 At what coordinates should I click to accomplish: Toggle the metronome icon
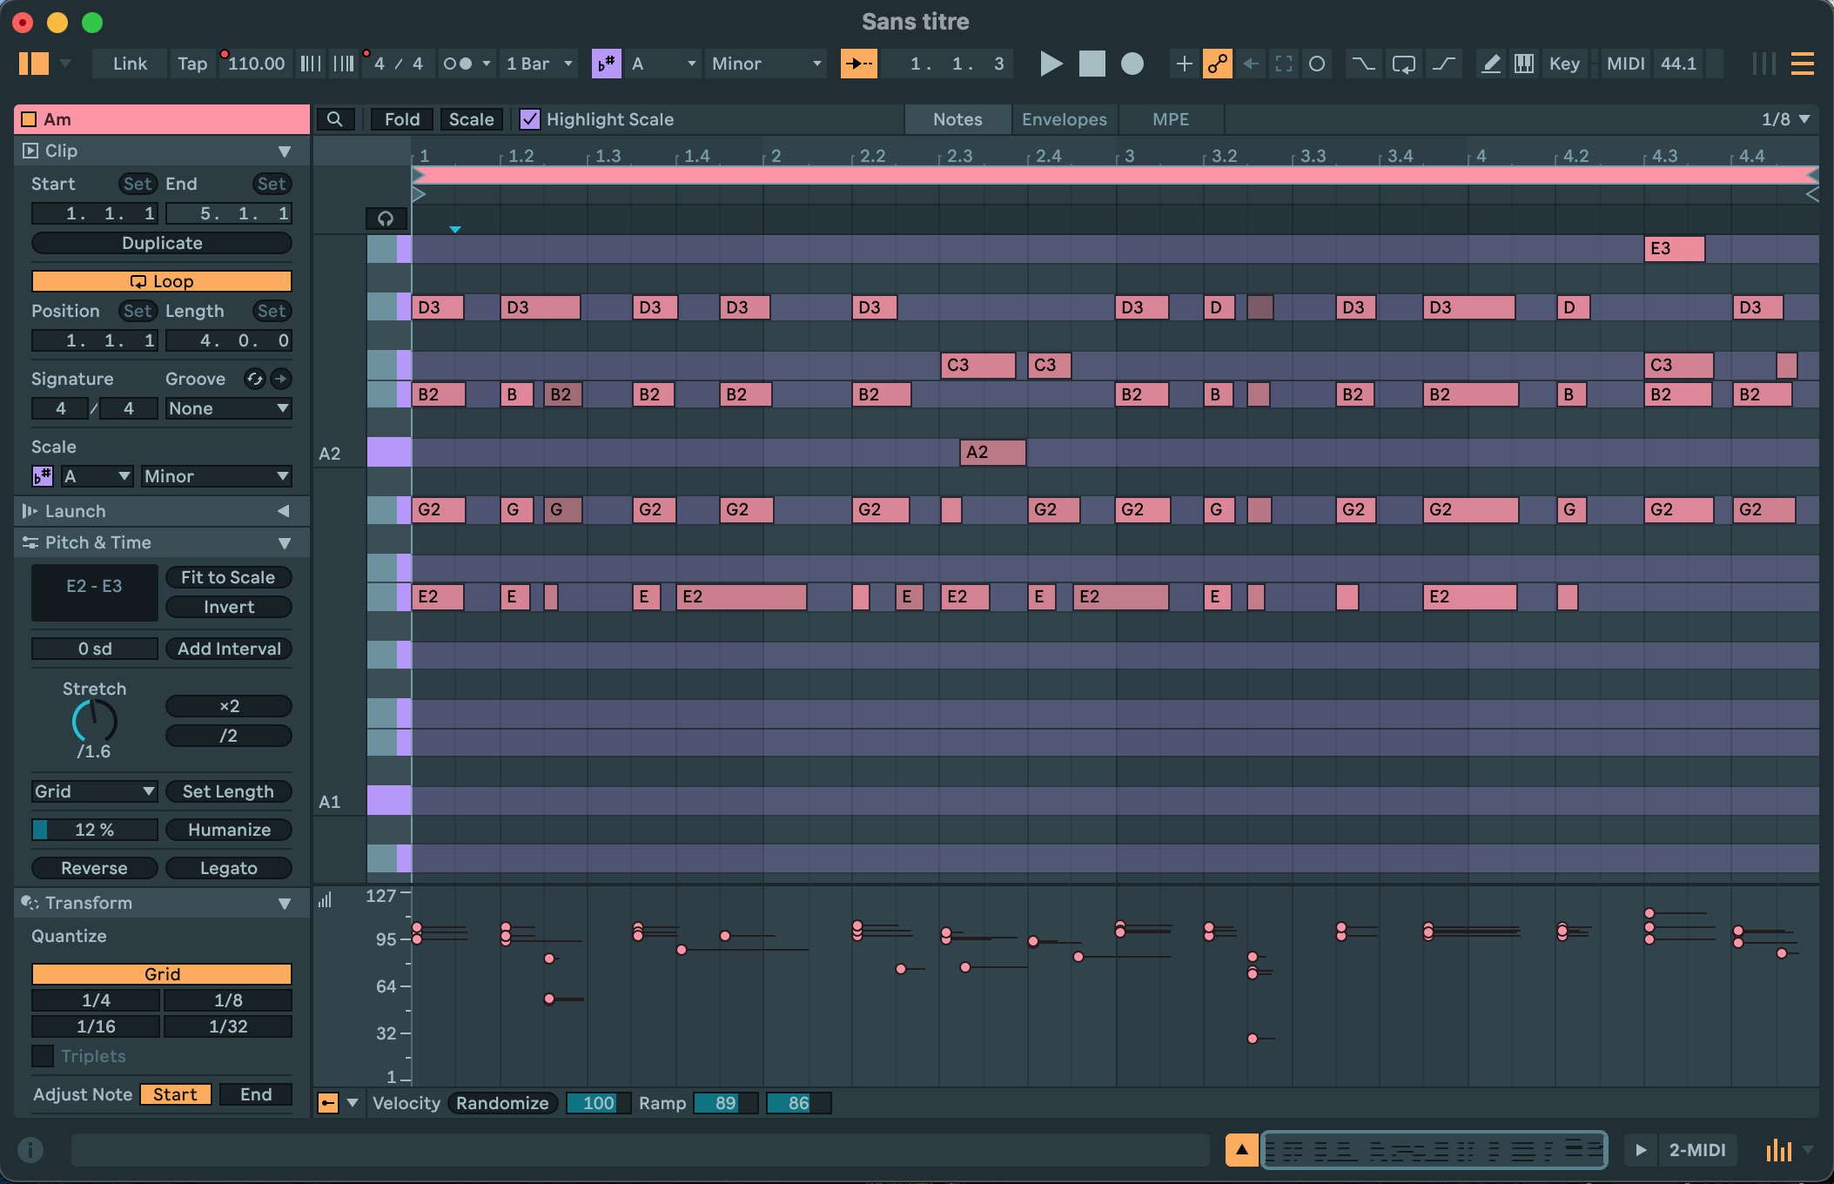click(458, 64)
